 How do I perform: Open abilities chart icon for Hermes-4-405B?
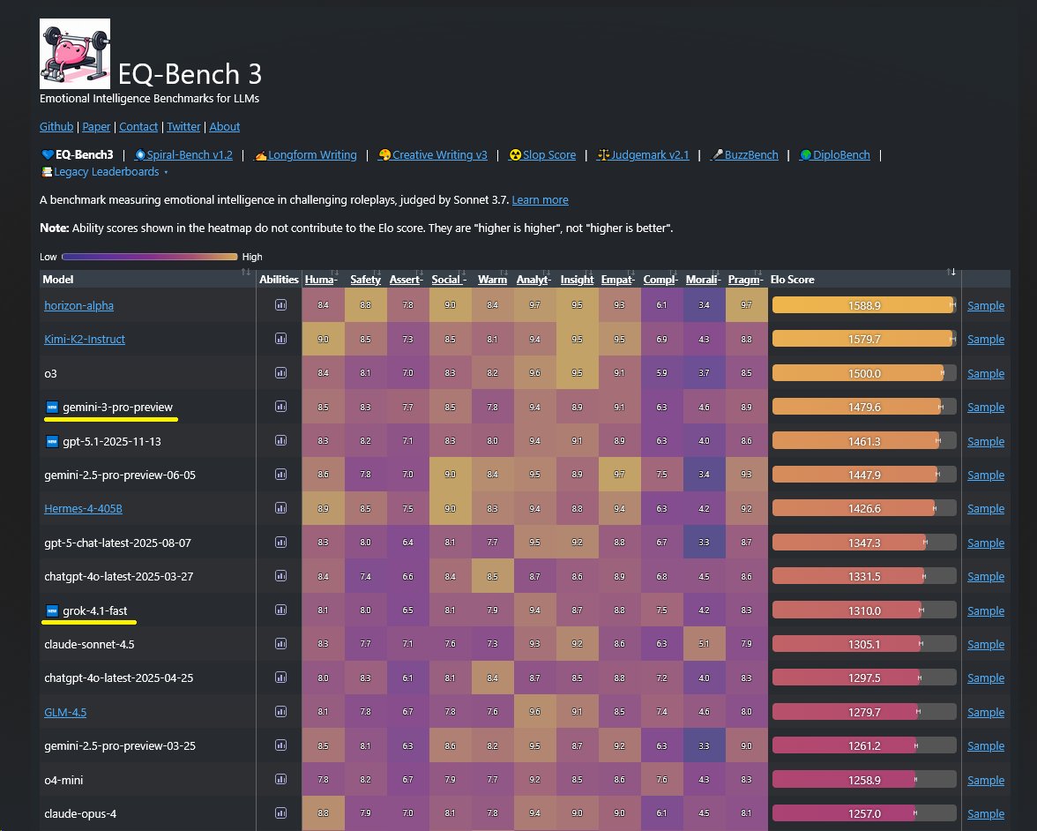280,508
